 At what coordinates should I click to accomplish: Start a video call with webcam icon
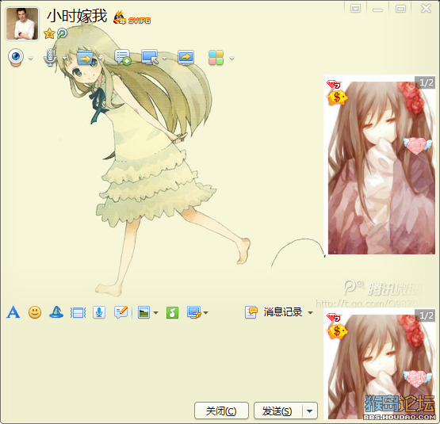(16, 58)
